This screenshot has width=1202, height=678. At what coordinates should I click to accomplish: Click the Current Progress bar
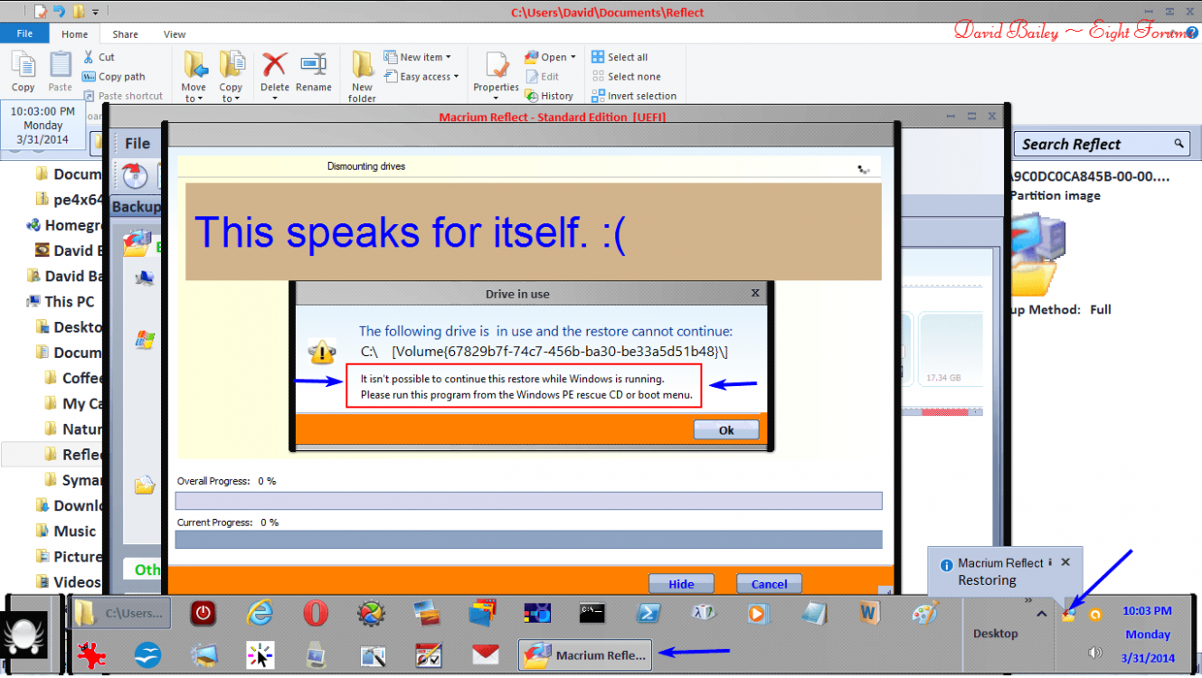pyautogui.click(x=528, y=540)
